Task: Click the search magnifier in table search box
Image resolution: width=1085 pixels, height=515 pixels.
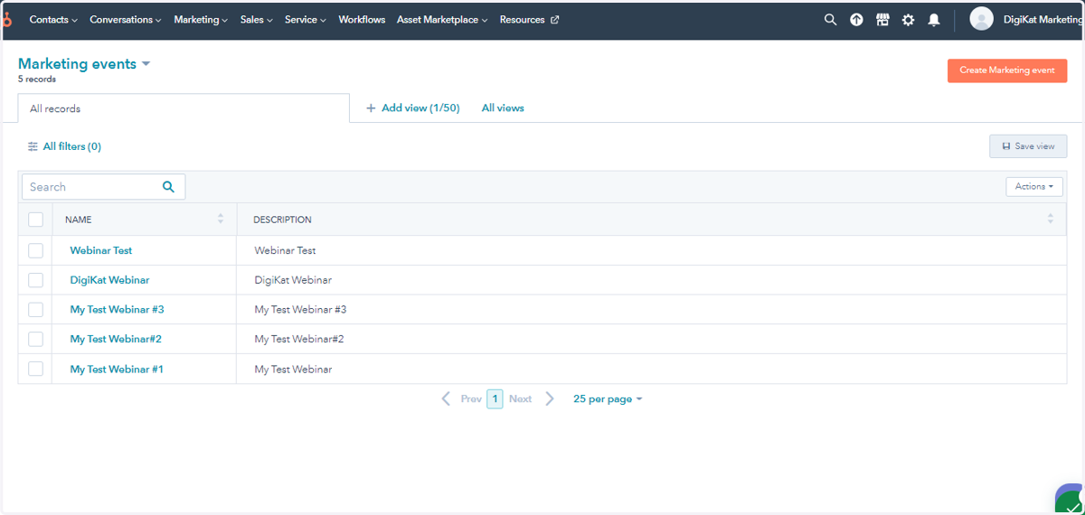Action: (x=168, y=187)
